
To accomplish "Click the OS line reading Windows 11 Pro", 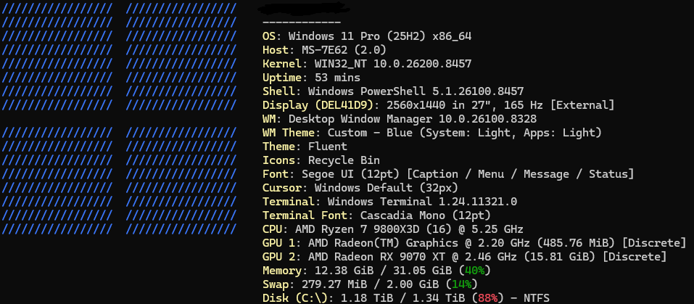I will [x=367, y=36].
